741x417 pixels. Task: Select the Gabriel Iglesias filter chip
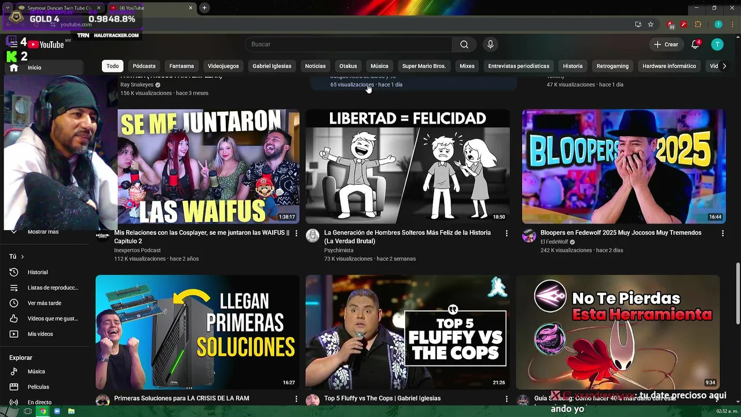click(272, 66)
